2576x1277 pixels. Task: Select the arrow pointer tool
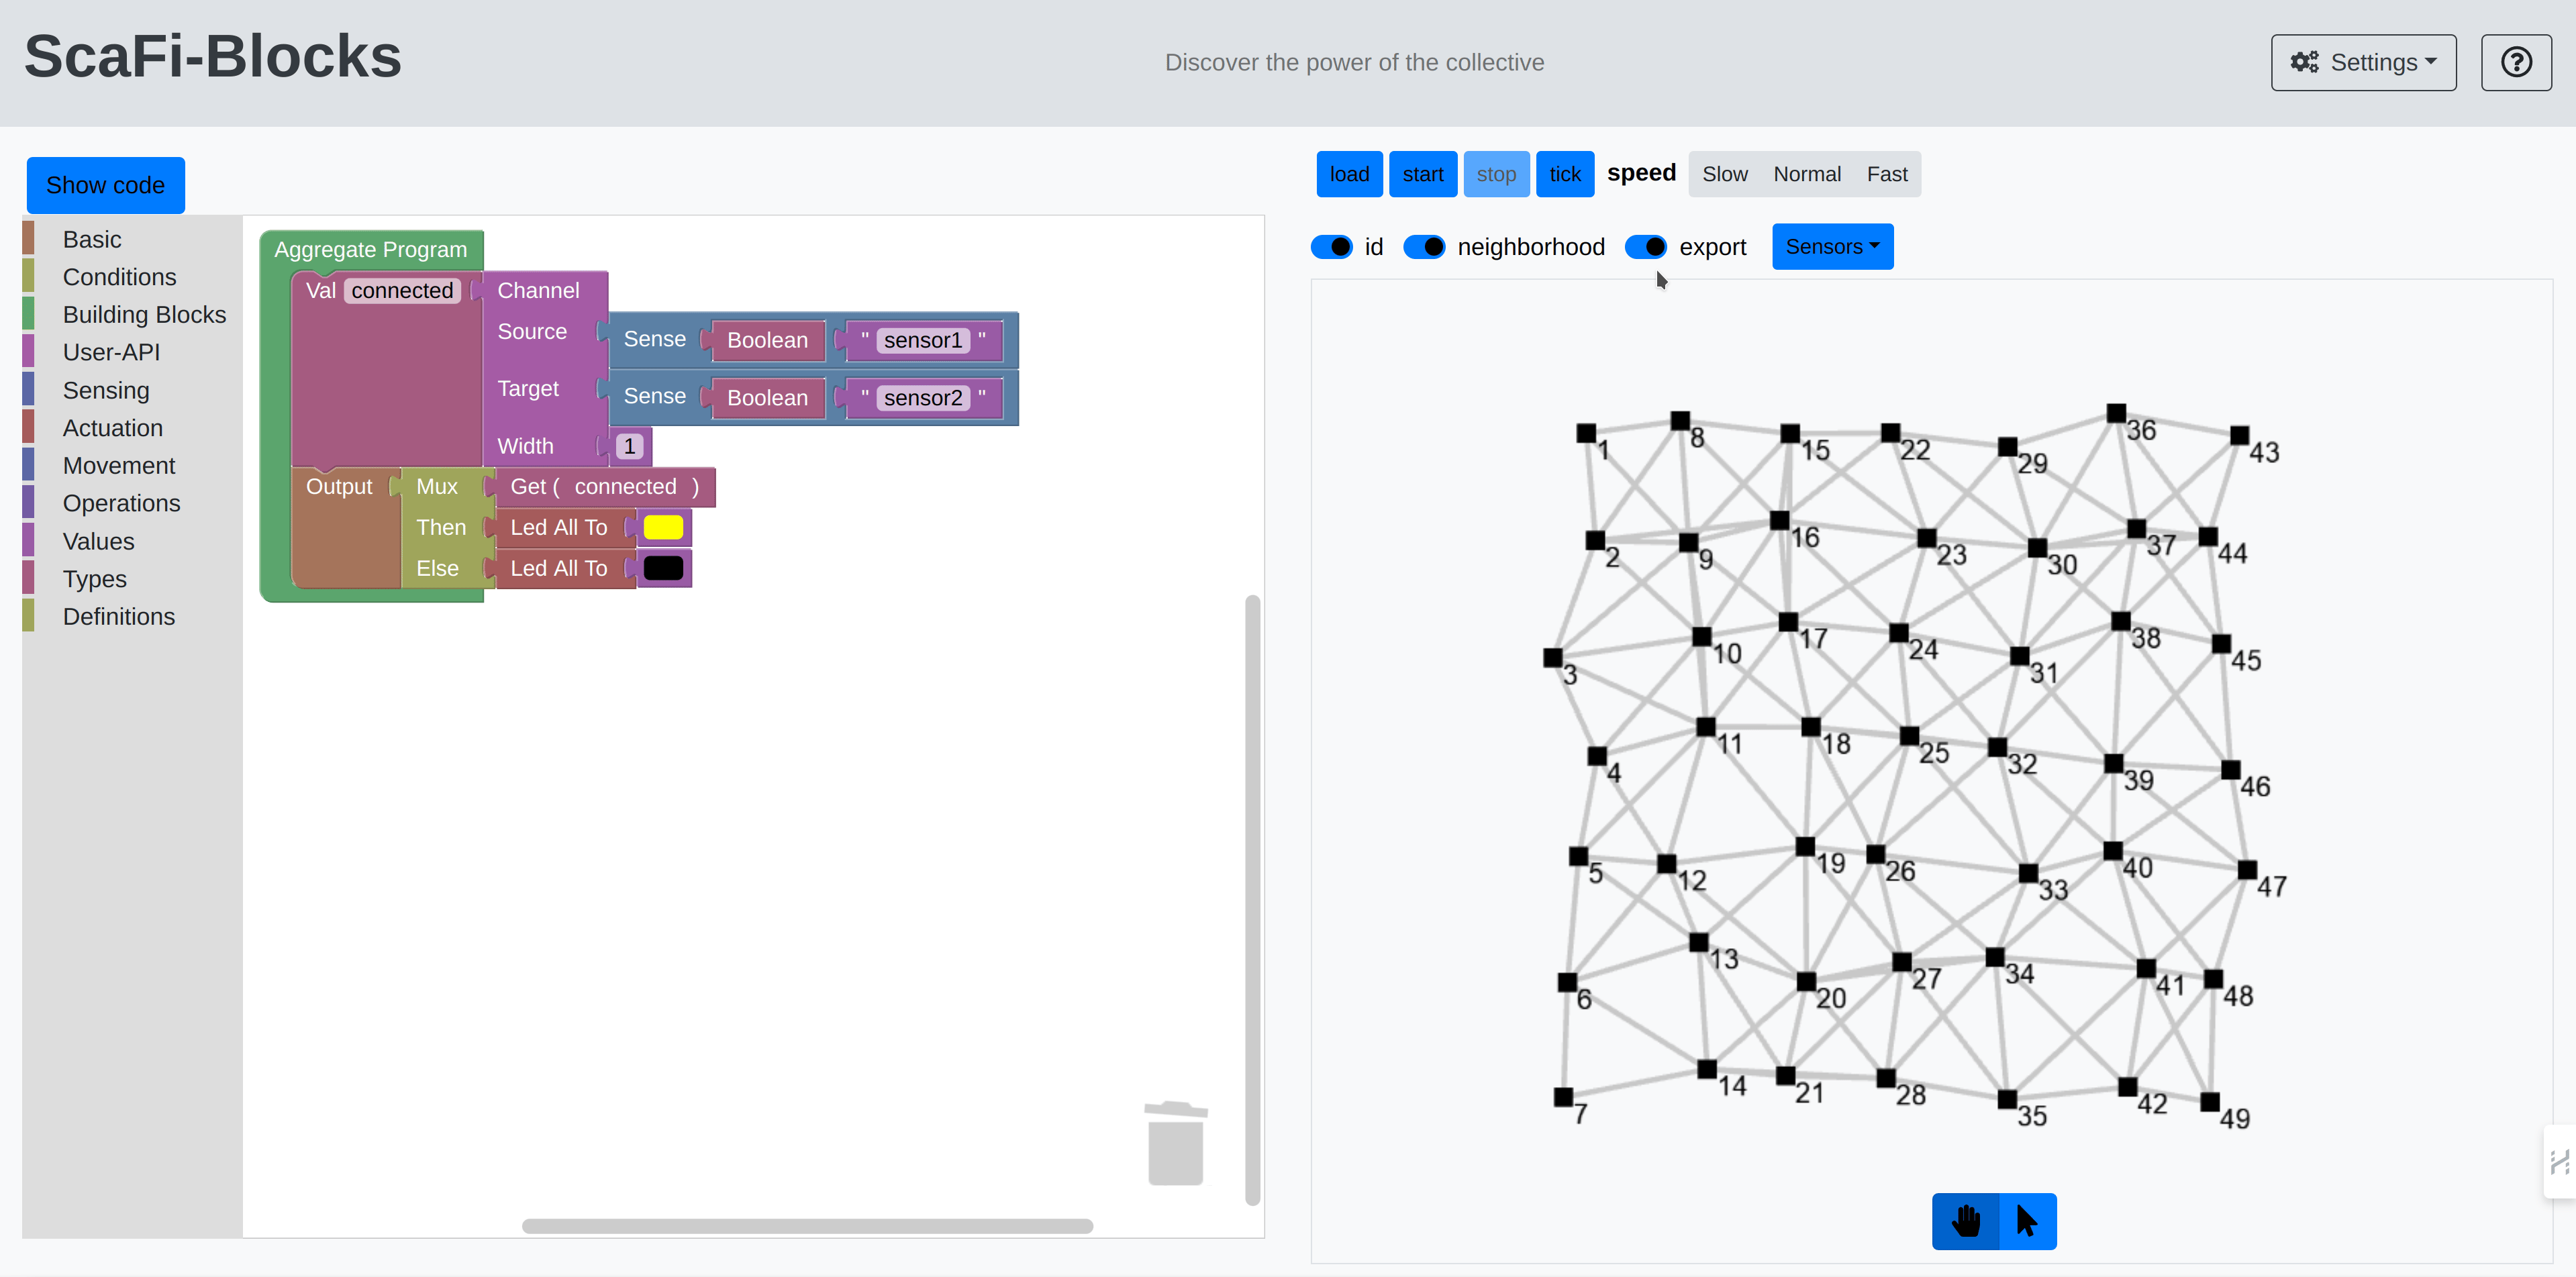(x=2027, y=1220)
